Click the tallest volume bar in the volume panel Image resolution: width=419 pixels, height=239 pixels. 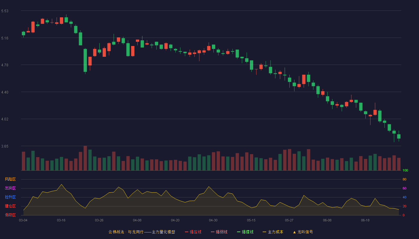click(85, 158)
